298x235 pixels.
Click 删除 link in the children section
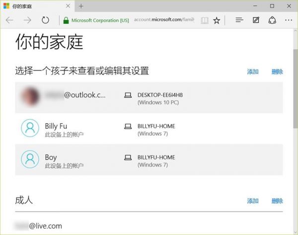pos(277,72)
